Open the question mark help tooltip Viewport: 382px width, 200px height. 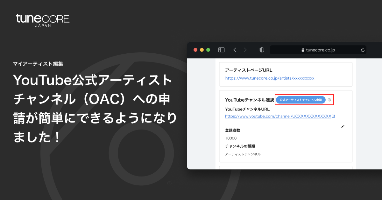coord(330,100)
